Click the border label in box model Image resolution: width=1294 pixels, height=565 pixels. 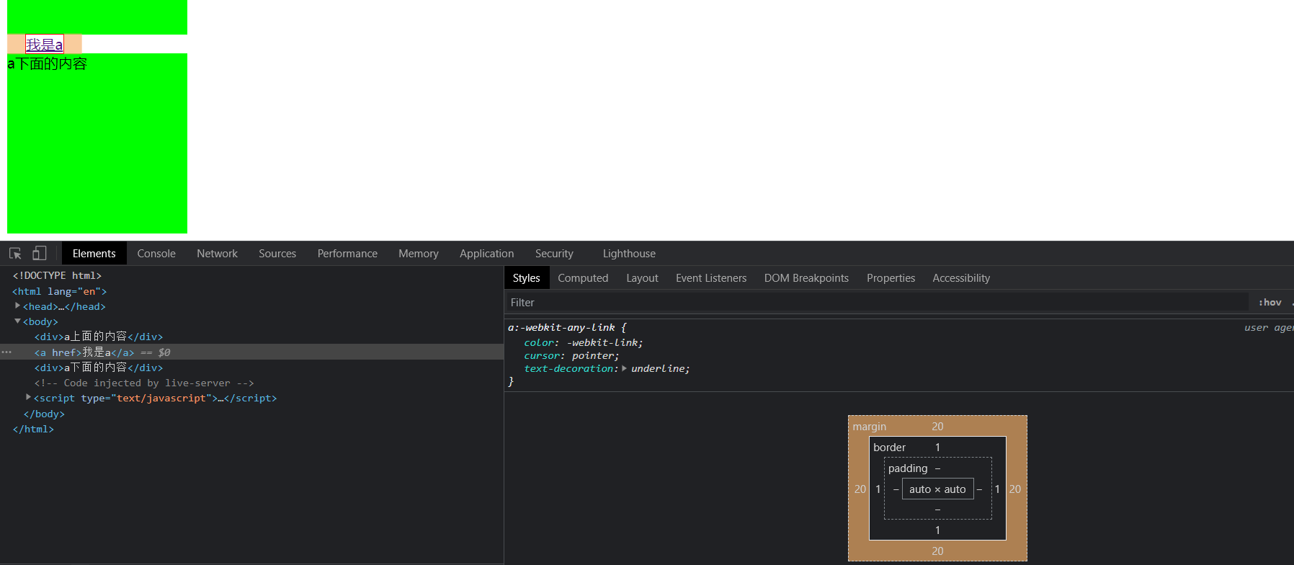(x=889, y=448)
